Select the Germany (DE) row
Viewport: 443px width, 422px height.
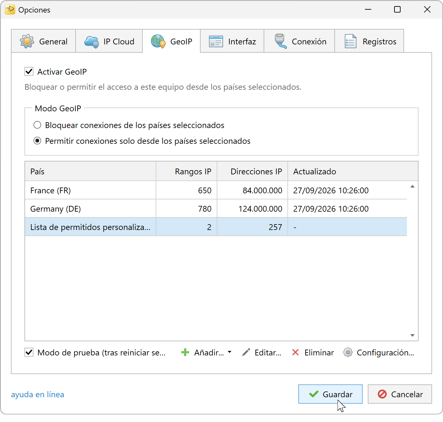coord(216,209)
